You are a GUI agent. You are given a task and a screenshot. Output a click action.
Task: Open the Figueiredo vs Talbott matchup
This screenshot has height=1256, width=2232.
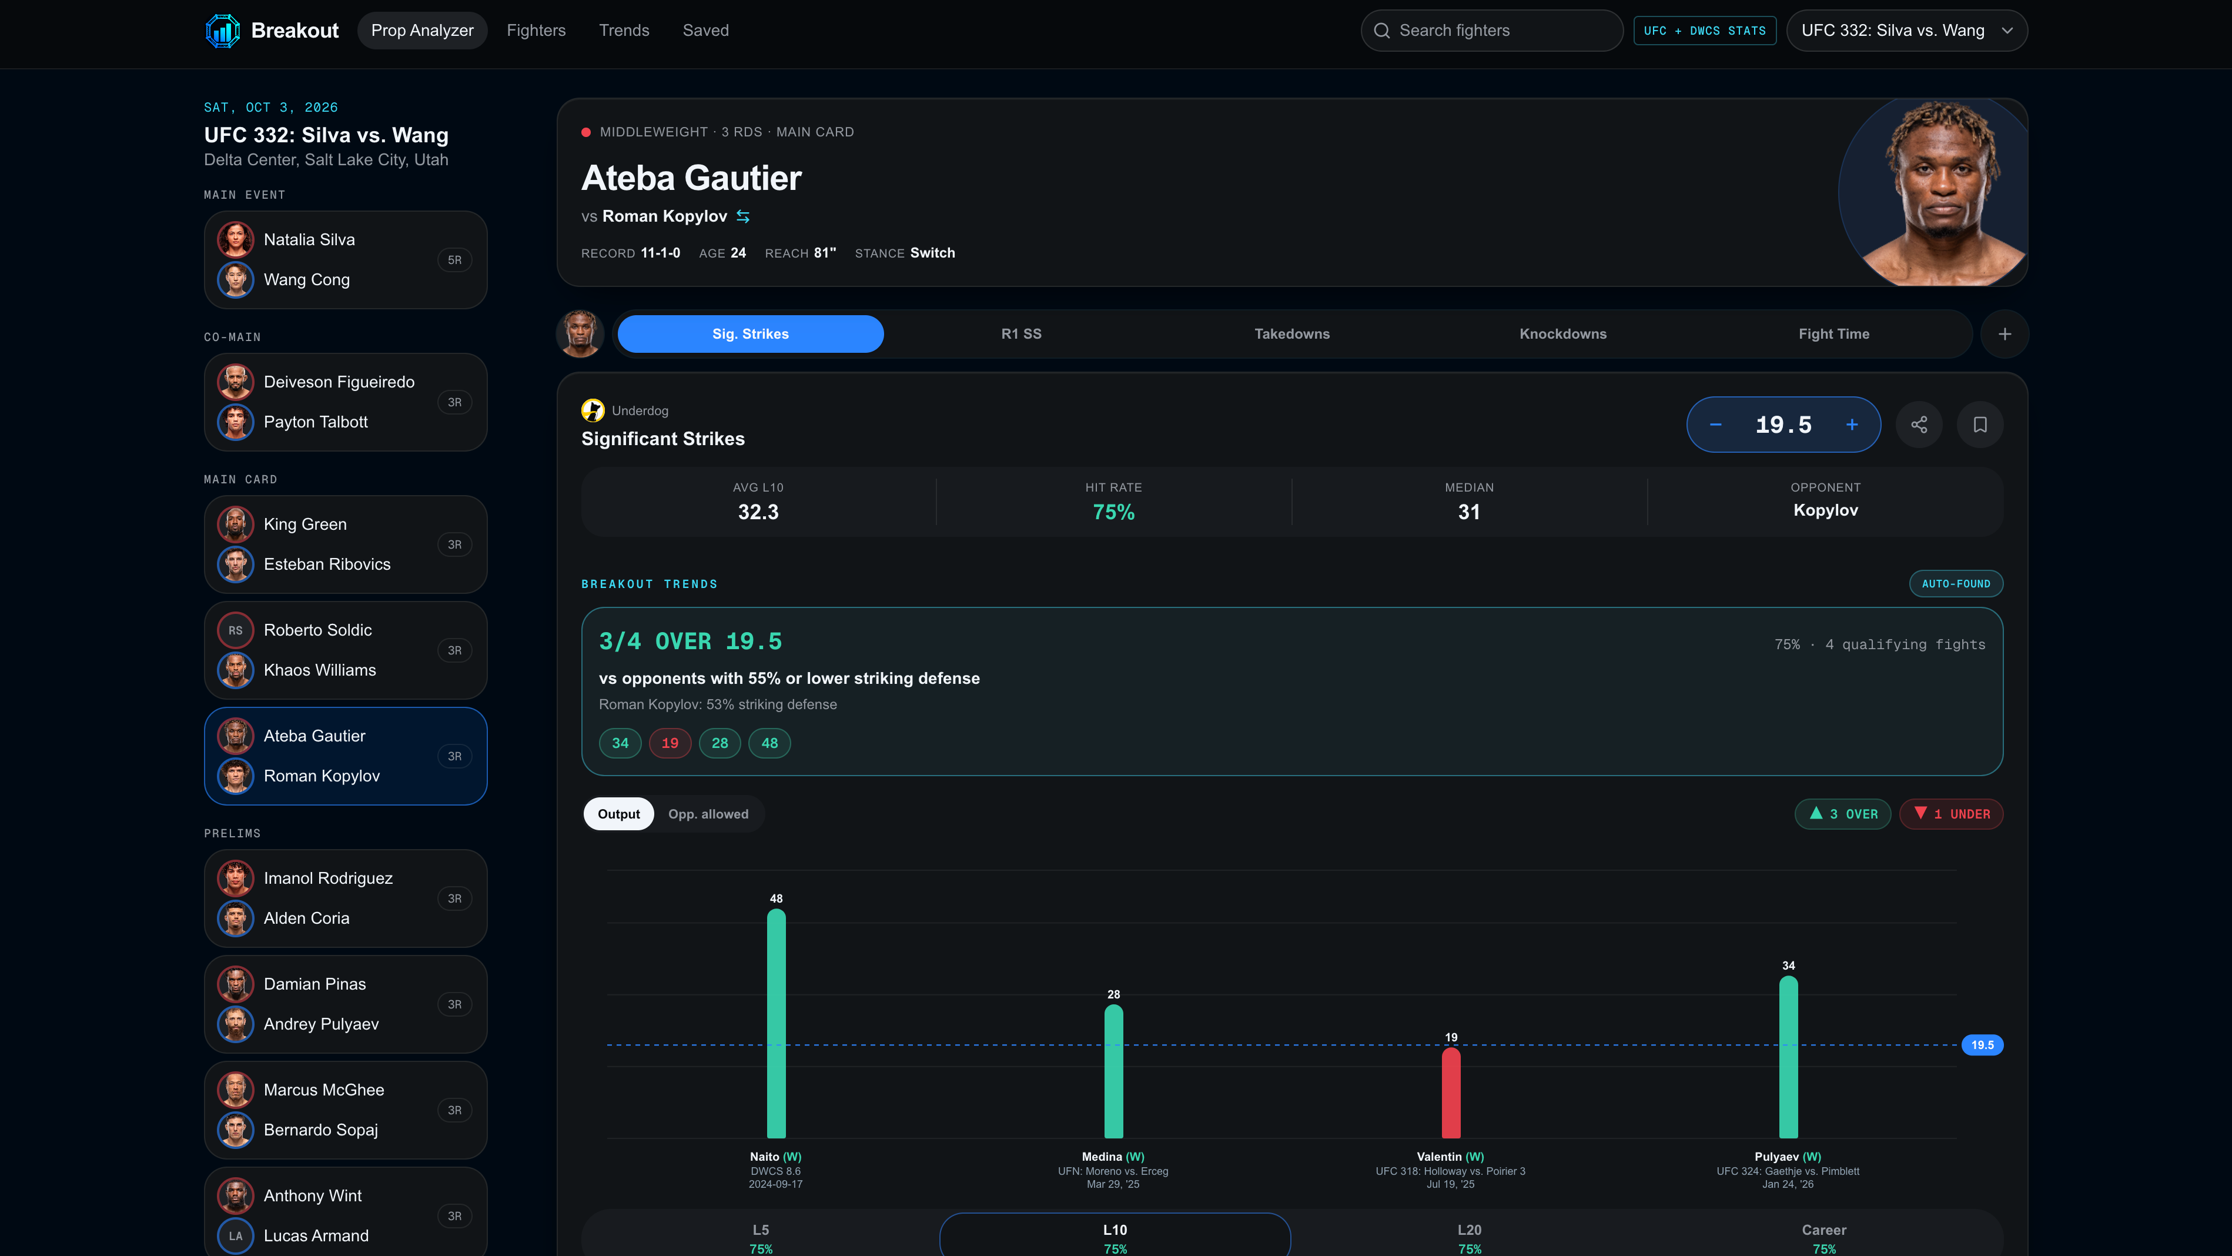[x=346, y=402]
